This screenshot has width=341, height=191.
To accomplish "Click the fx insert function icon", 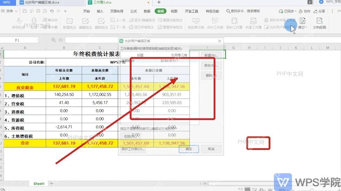I will tap(61, 40).
